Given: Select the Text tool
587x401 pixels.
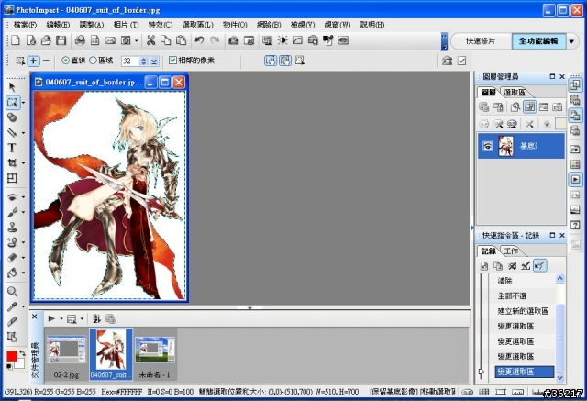Looking at the screenshot, I should (12, 148).
